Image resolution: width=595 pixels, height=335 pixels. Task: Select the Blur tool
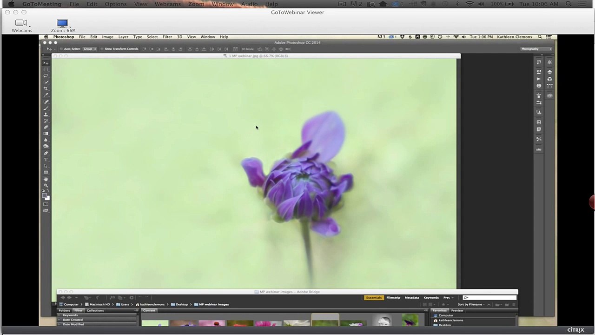[46, 140]
